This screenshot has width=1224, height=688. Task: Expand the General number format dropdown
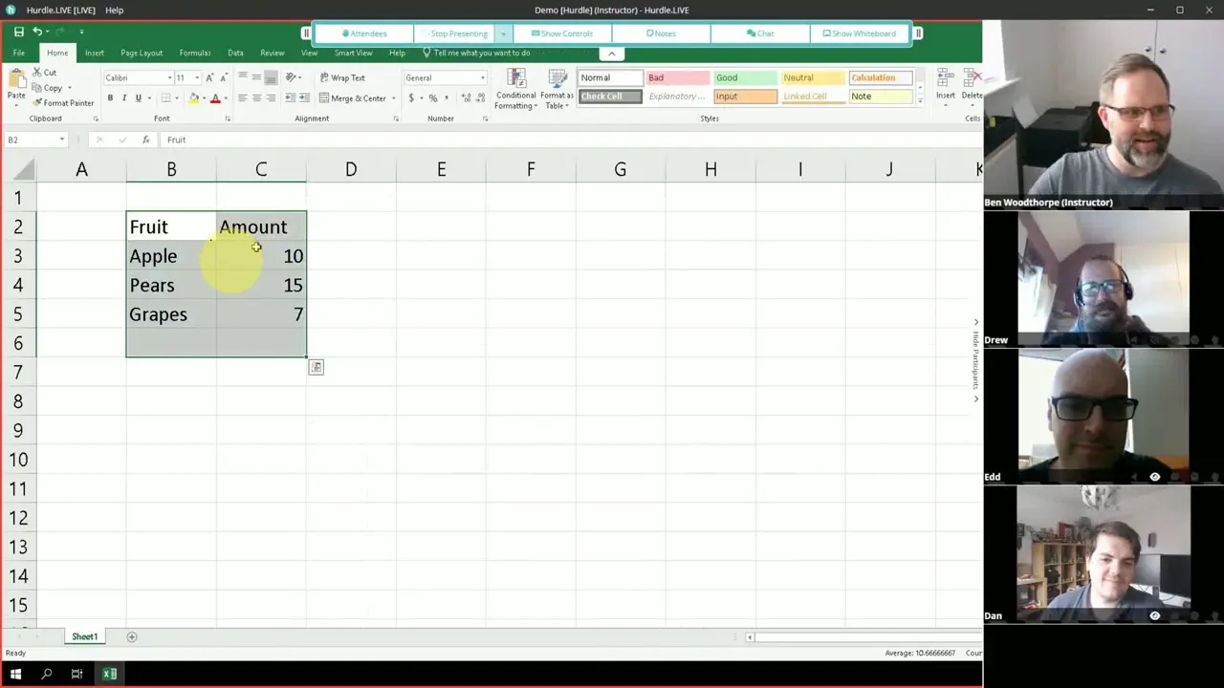click(x=482, y=78)
